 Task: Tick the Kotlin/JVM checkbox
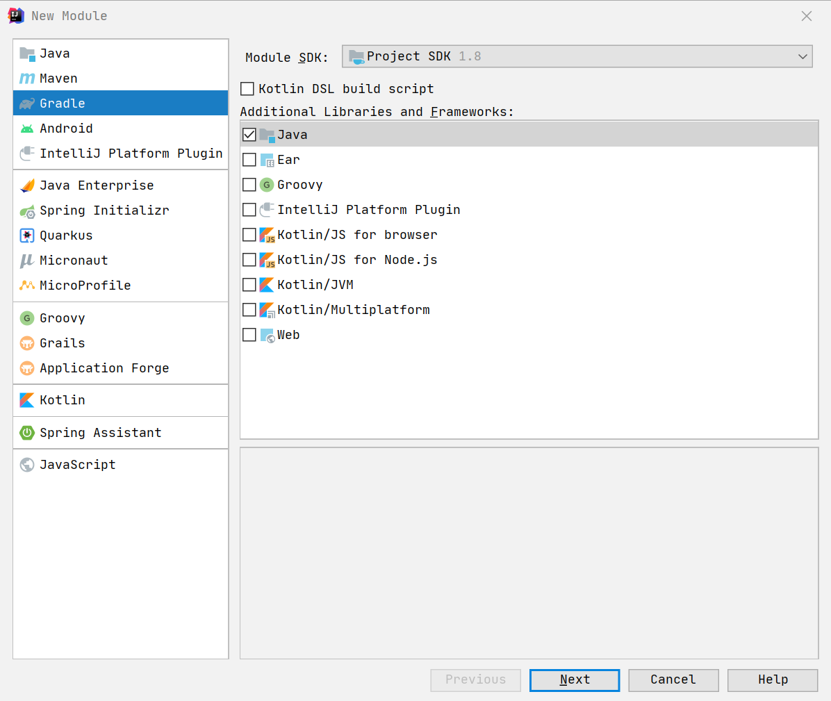click(249, 285)
